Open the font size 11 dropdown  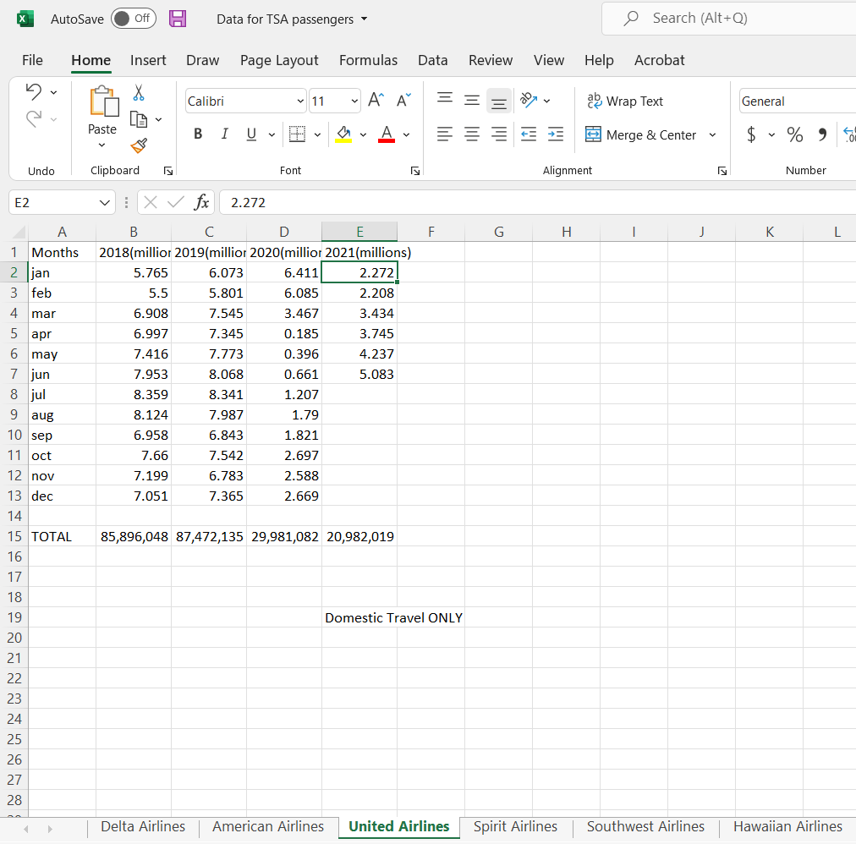pos(354,101)
